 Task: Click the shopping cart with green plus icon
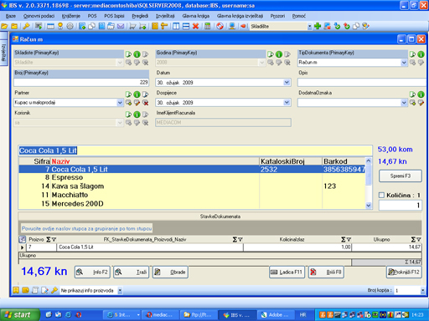pyautogui.click(x=142, y=27)
